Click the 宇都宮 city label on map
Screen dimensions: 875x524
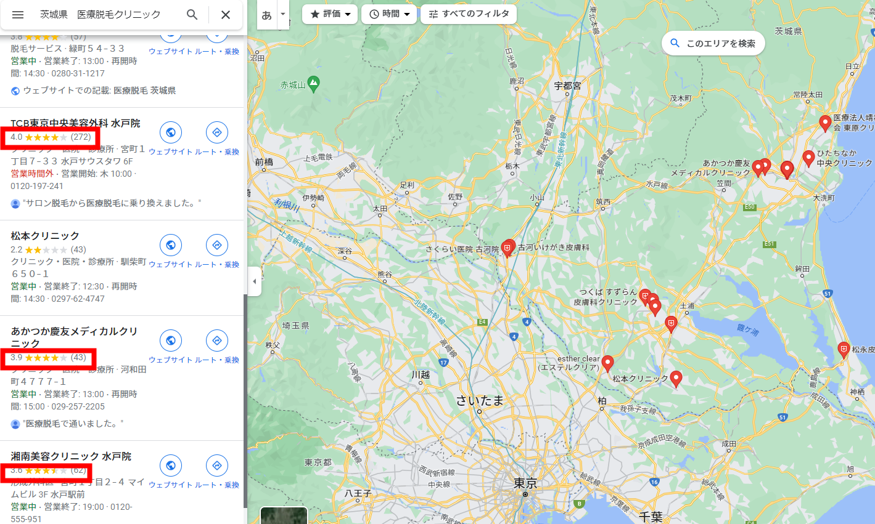(x=567, y=86)
